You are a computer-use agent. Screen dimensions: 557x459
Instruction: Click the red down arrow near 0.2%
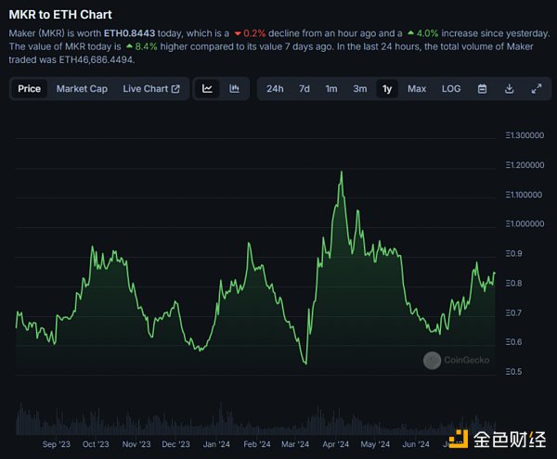(237, 32)
